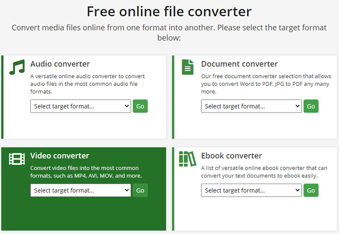
Task: Click the 'Our free document converter selection' description
Action: tap(266, 84)
